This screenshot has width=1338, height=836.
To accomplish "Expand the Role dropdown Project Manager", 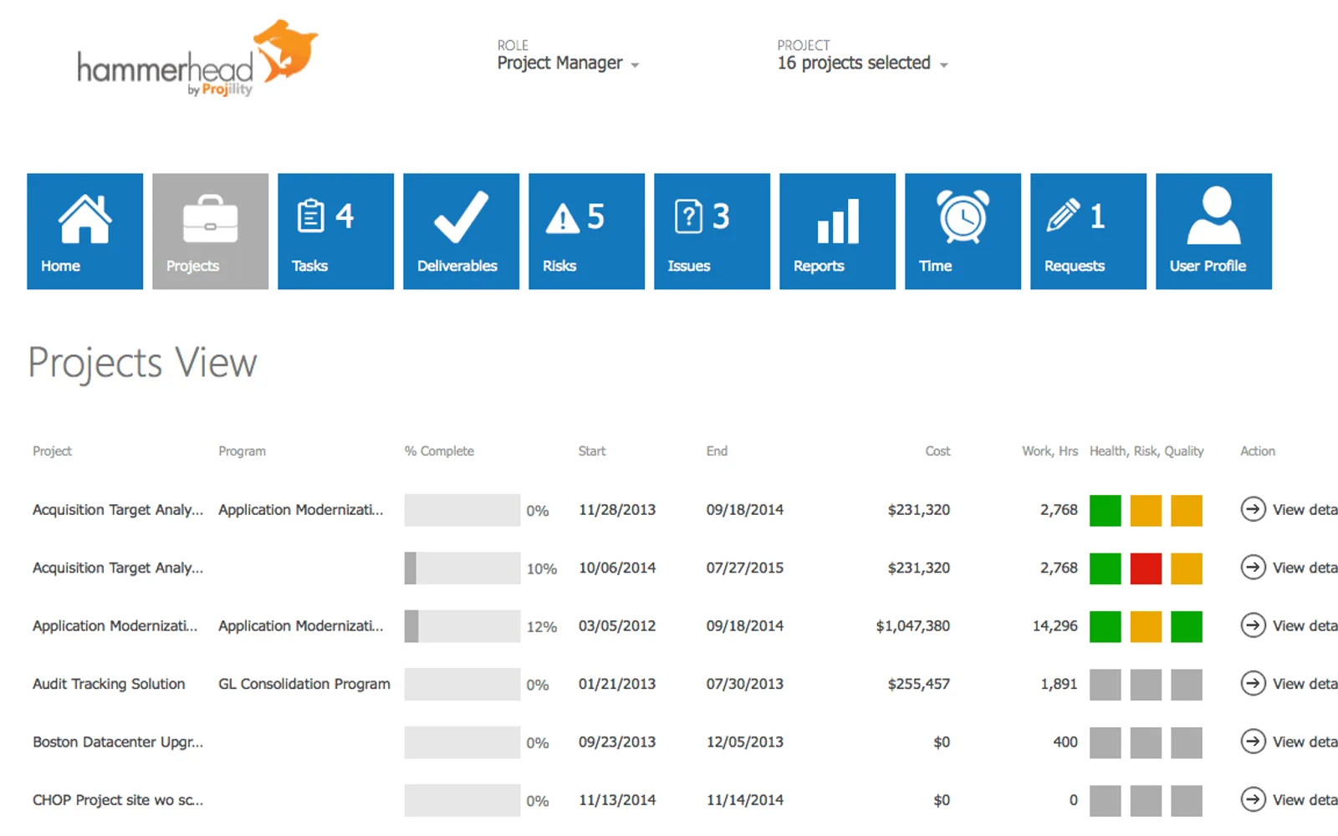I will click(568, 64).
